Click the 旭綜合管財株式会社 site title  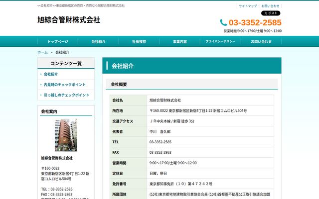coord(69,20)
